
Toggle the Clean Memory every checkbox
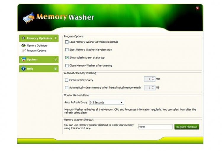(67, 80)
